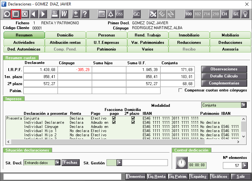The width and height of the screenshot is (252, 181).
Task: Click the GC toolbar icon
Action: point(137,14)
